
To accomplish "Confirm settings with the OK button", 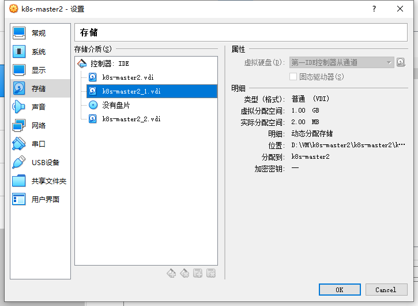I will [340, 290].
